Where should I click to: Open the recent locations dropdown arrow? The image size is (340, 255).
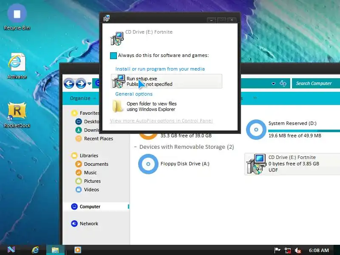click(89, 83)
